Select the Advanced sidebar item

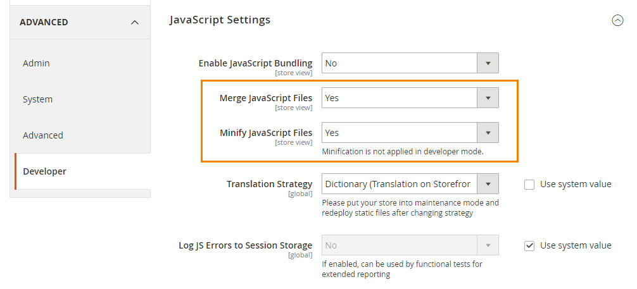pos(43,135)
